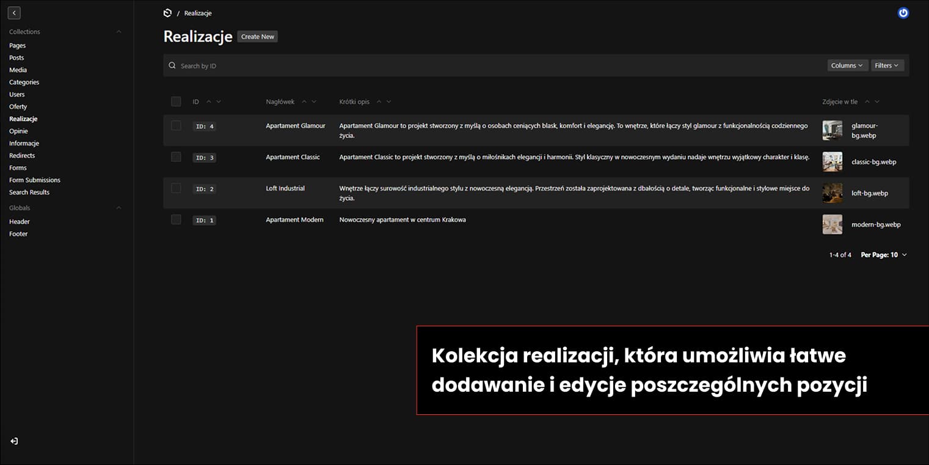The height and width of the screenshot is (465, 929).
Task: Click the logout icon at the sidebar bottom
Action: click(13, 441)
